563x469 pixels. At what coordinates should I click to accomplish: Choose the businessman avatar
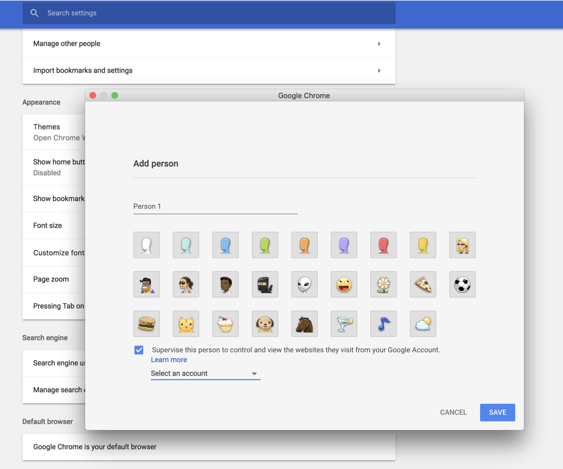pyautogui.click(x=226, y=284)
